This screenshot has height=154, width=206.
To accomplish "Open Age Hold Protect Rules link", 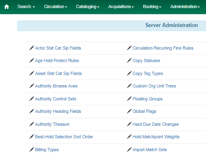I will (x=57, y=60).
